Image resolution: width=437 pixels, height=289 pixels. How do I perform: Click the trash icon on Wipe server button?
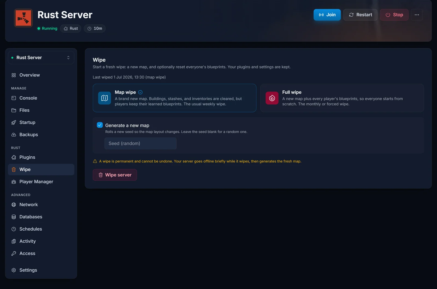(x=101, y=175)
